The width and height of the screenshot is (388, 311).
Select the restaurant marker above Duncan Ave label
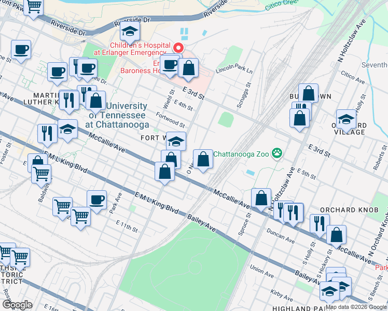[x=293, y=213]
